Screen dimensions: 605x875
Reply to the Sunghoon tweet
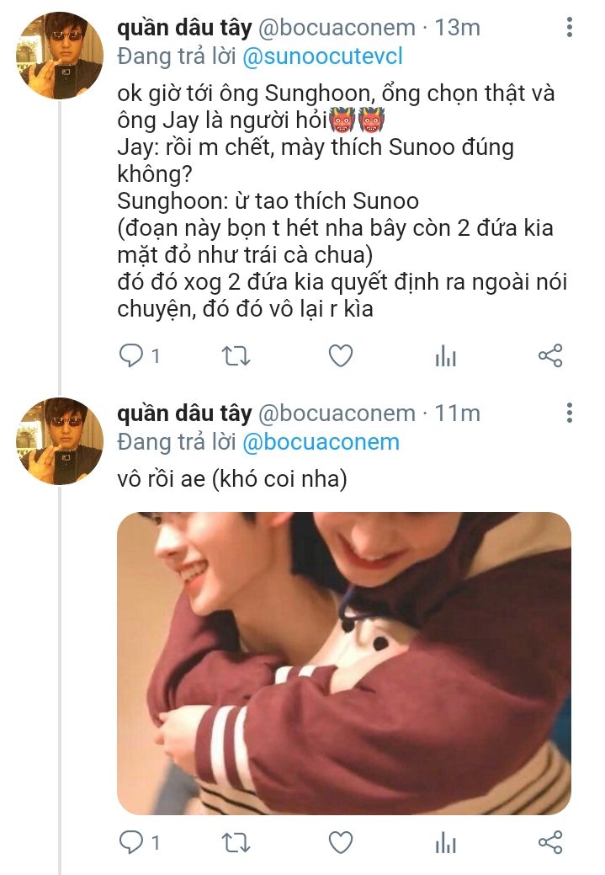[131, 356]
